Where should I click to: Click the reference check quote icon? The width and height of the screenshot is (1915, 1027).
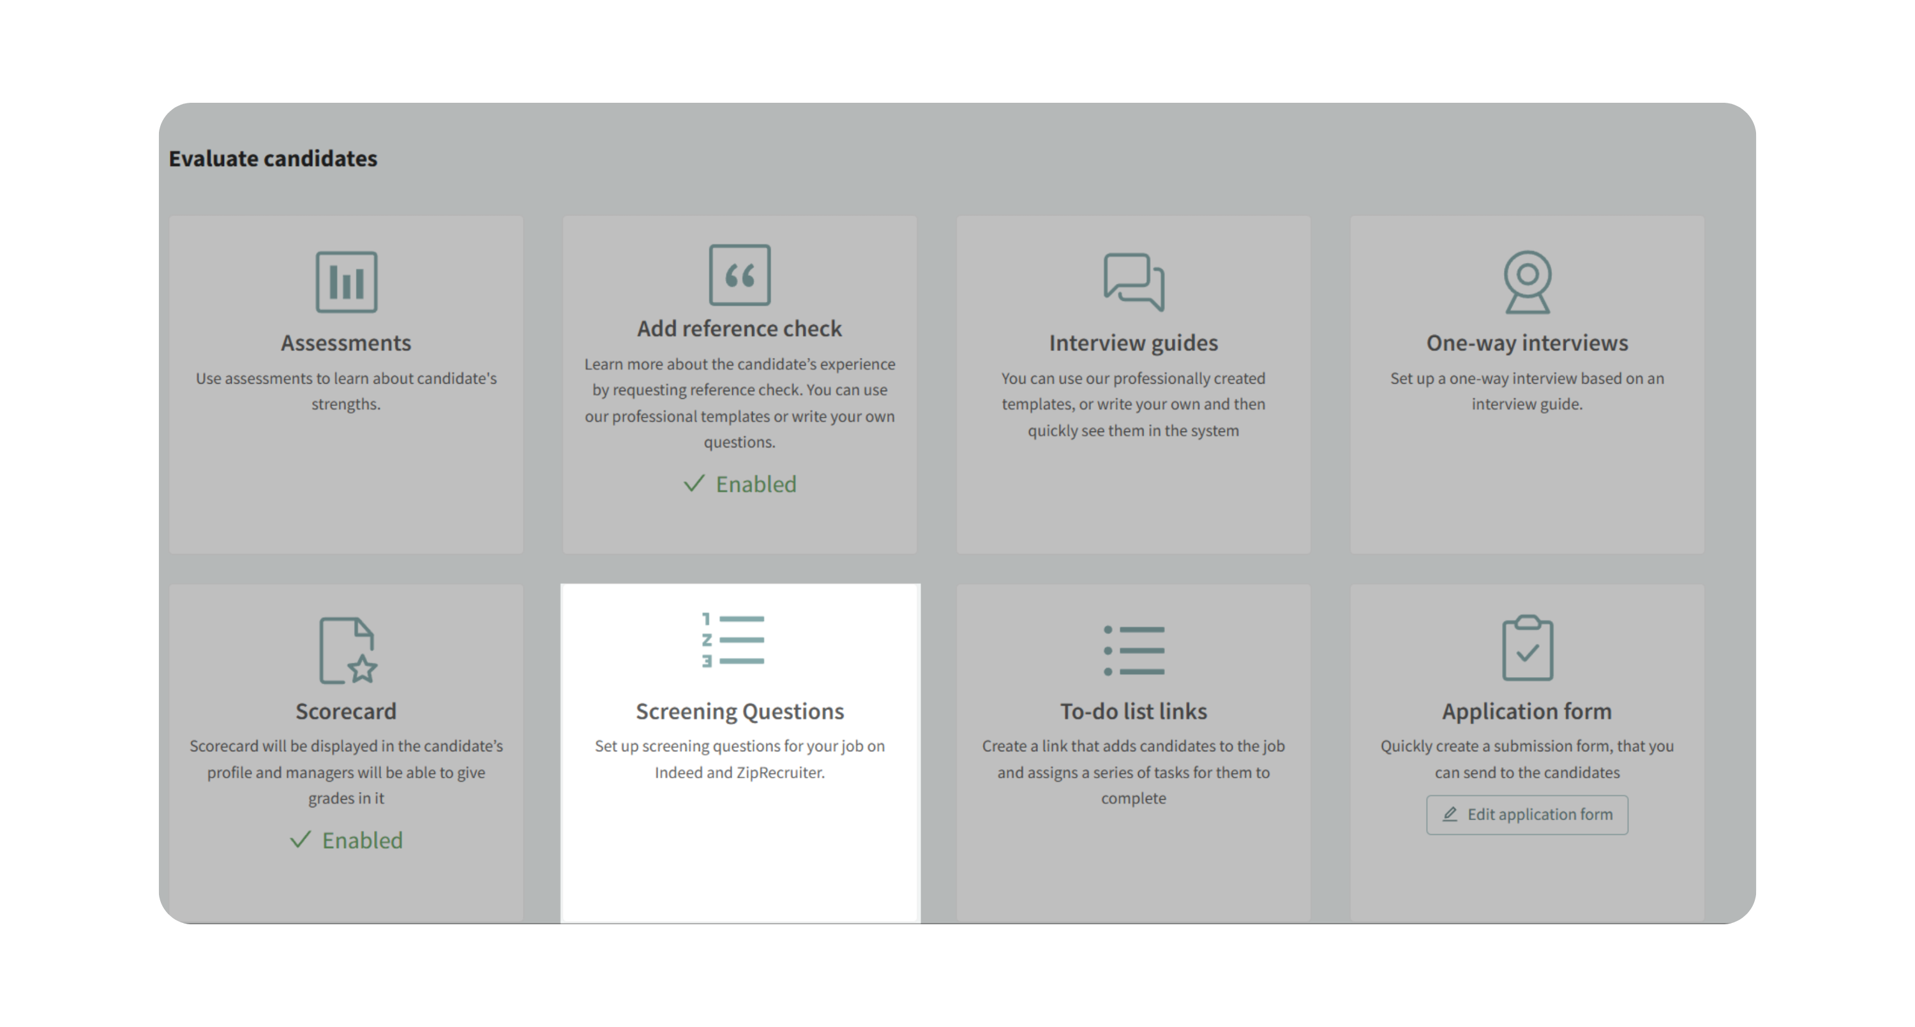pyautogui.click(x=740, y=275)
